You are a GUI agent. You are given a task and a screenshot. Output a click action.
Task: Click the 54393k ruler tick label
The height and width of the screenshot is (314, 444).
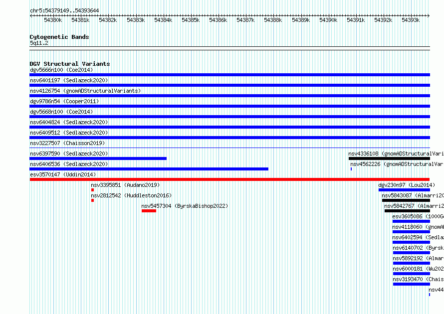pyautogui.click(x=411, y=20)
